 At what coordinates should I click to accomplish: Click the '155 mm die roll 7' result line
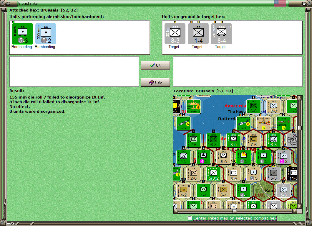click(x=57, y=97)
